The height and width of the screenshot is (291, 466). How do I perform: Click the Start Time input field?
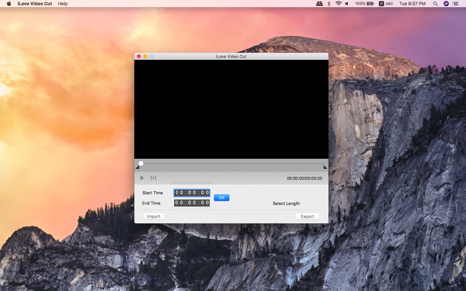(x=192, y=193)
